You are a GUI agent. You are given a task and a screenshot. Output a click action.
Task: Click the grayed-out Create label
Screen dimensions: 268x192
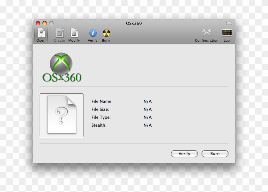(x=59, y=40)
